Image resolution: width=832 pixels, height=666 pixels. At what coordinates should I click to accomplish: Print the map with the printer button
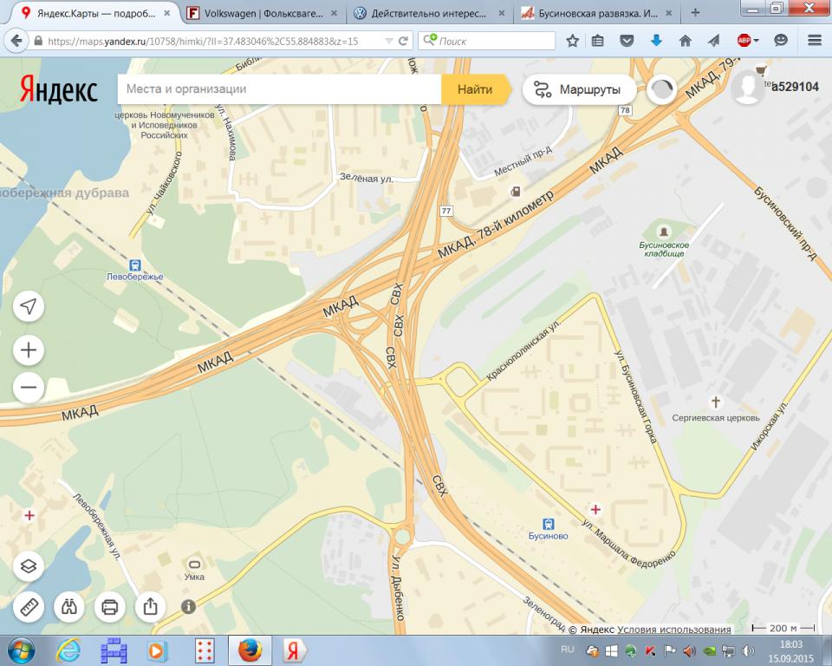pos(110,606)
